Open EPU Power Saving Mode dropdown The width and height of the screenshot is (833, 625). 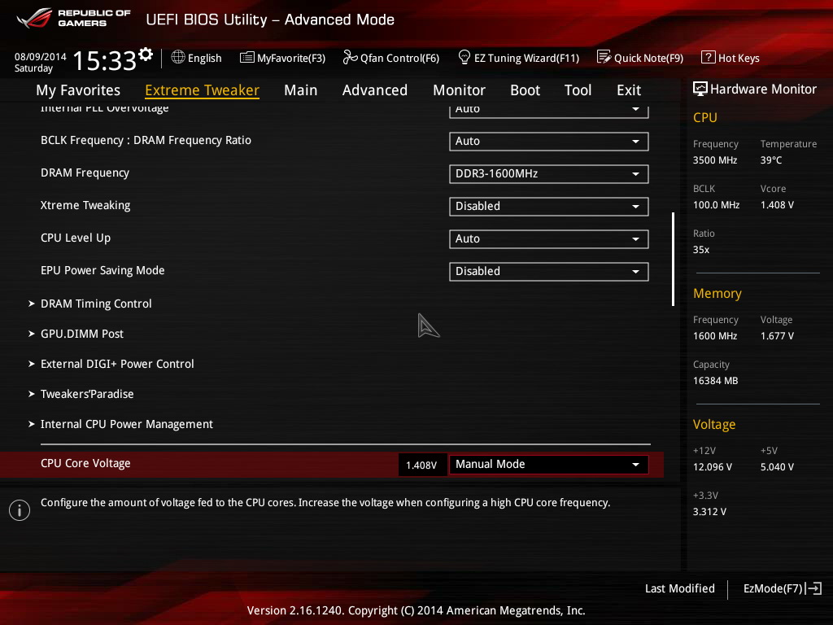pyautogui.click(x=548, y=272)
